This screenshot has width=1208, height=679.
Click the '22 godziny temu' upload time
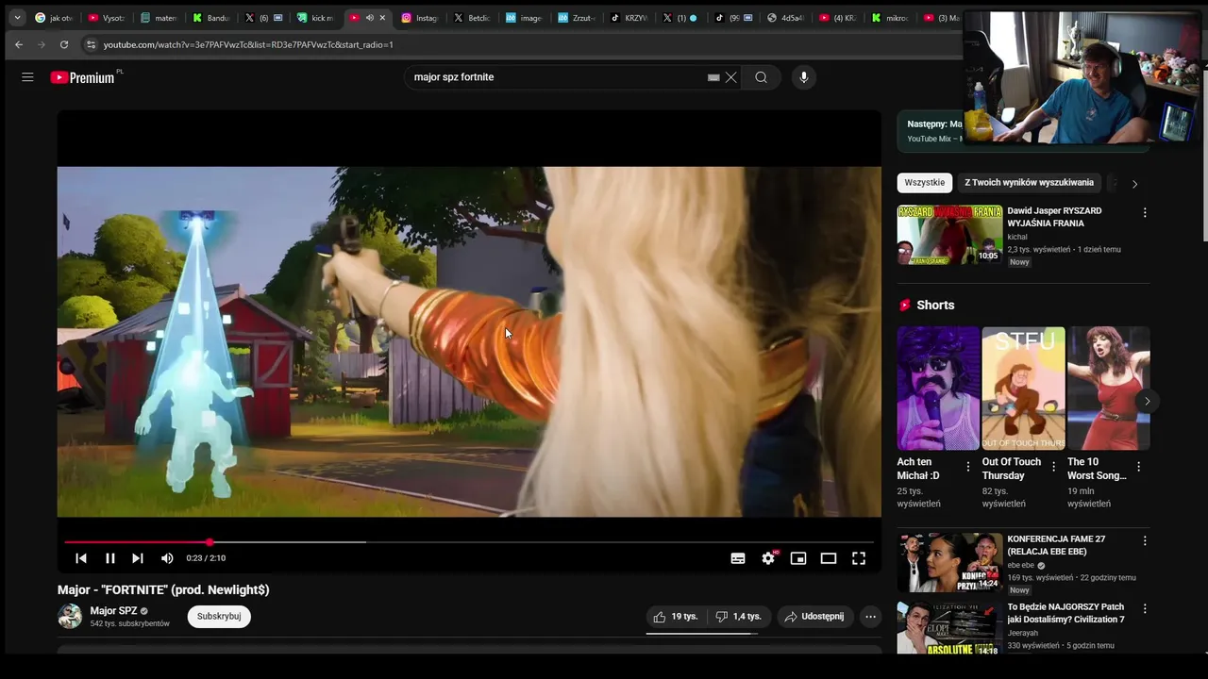tap(1107, 578)
